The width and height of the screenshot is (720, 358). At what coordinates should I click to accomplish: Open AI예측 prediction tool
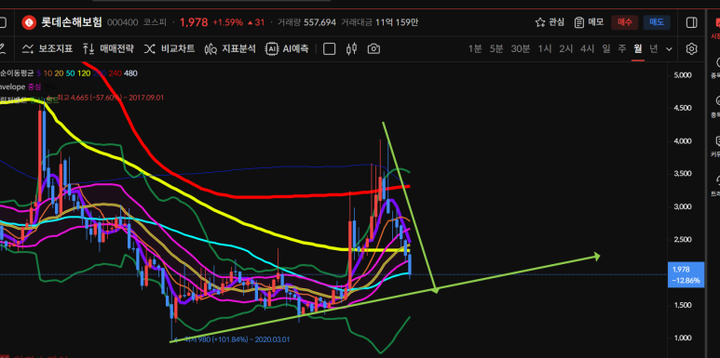(x=287, y=48)
